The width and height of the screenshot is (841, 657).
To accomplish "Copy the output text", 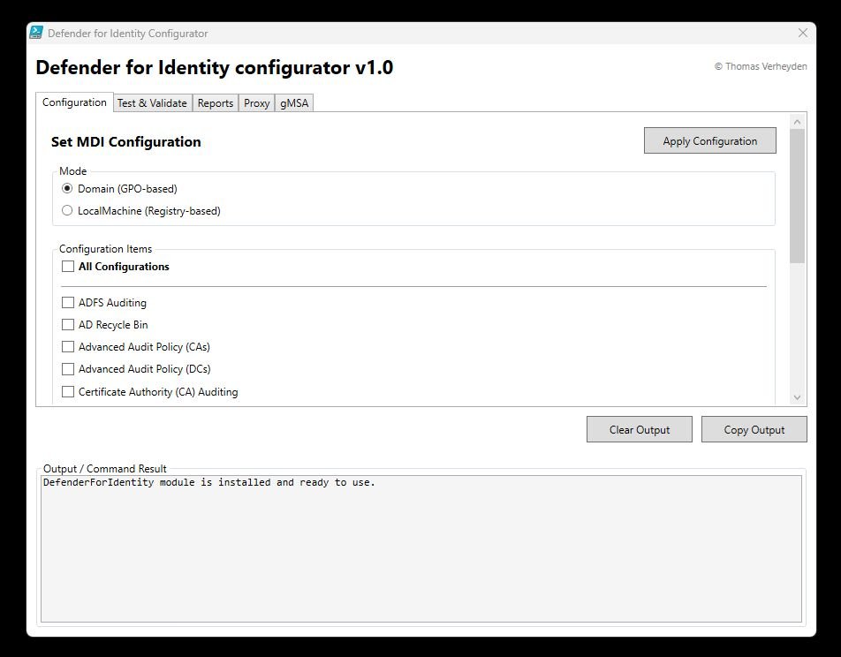I will [754, 429].
